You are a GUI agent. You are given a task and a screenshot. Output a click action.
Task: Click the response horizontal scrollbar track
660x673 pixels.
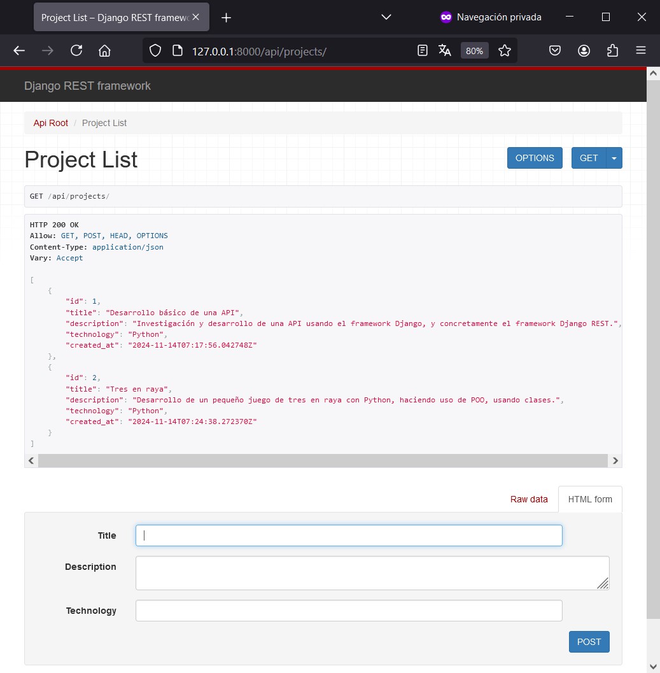point(323,460)
